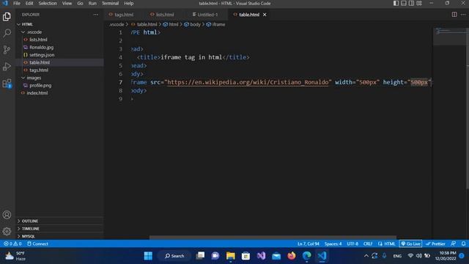Go to line via Ln 7, Col 94
The width and height of the screenshot is (469, 264).
coord(309,243)
